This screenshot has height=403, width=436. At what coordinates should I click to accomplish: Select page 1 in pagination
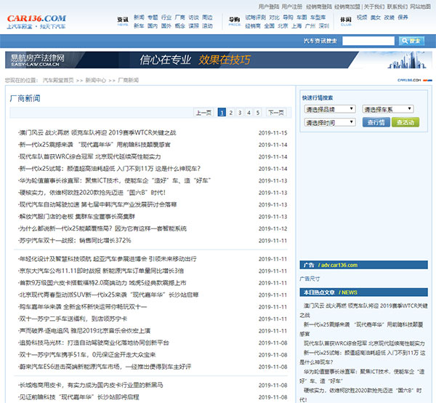[222, 113]
